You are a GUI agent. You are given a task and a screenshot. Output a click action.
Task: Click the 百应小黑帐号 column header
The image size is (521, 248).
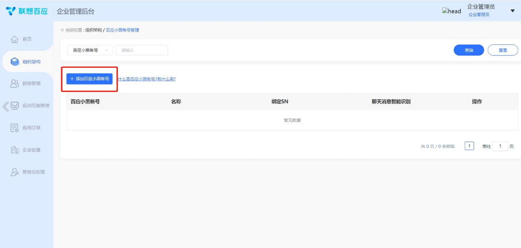[x=85, y=102]
